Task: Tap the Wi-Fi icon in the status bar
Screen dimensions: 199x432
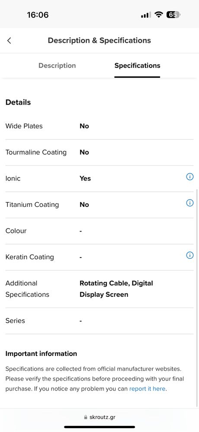Action: click(159, 15)
